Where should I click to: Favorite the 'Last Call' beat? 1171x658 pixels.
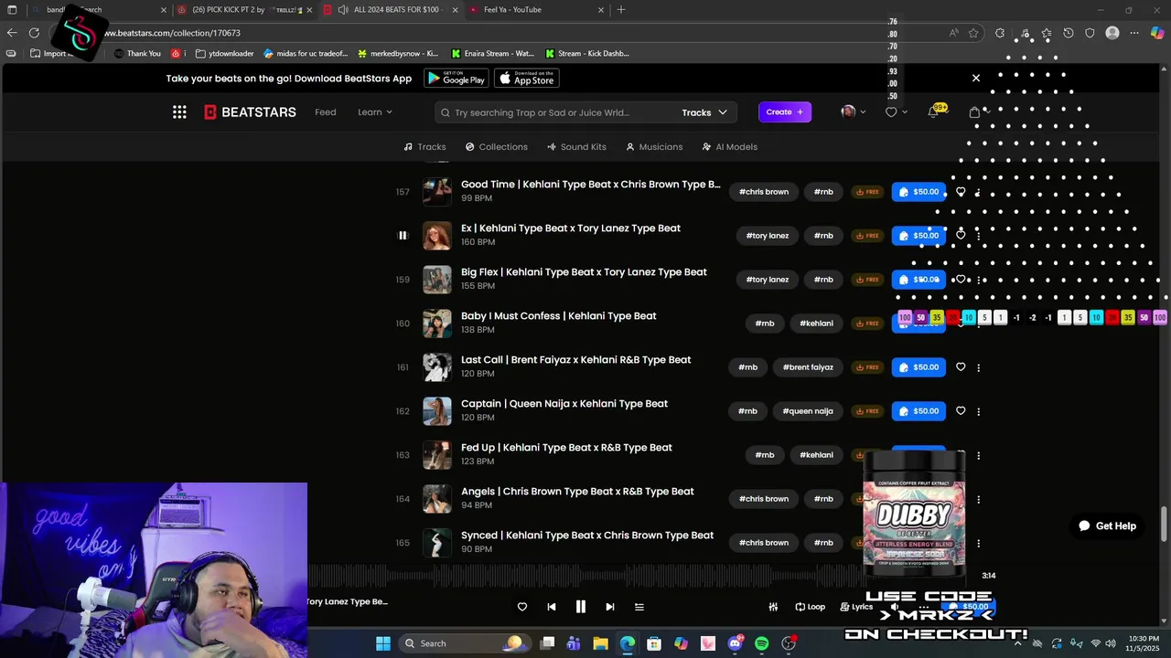point(961,367)
